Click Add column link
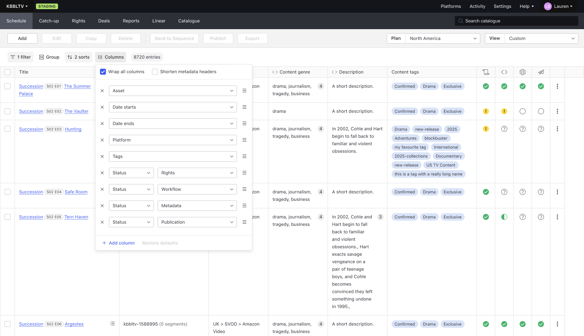 118,243
